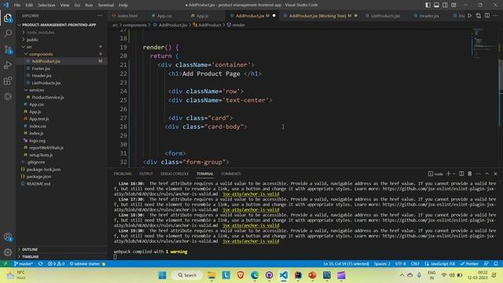Switch to the App.css editor tab
The image size is (503, 283).
[164, 16]
